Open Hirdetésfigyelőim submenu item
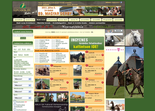155x111 pixels. pyautogui.click(x=59, y=23)
